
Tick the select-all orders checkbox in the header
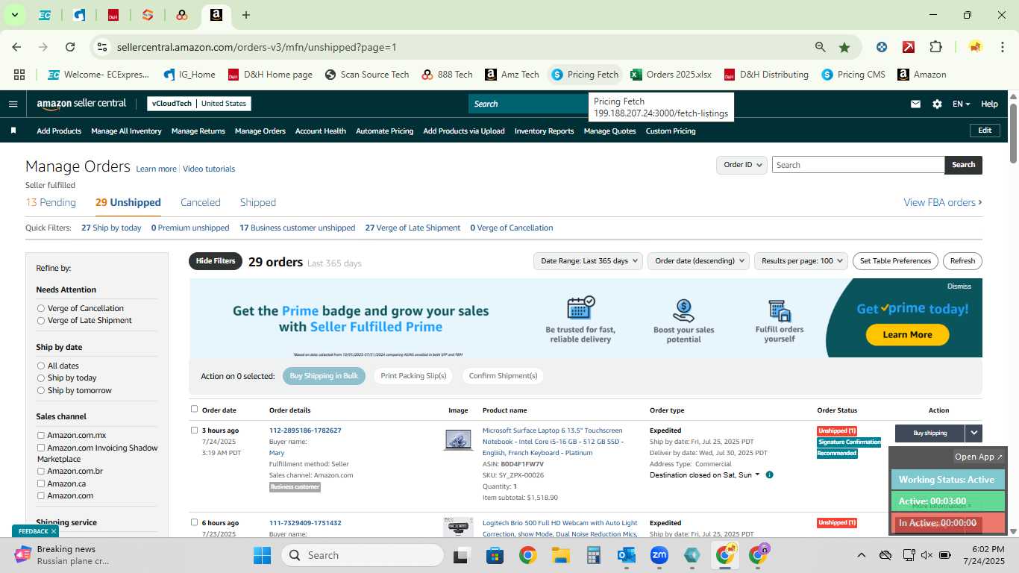(x=195, y=409)
